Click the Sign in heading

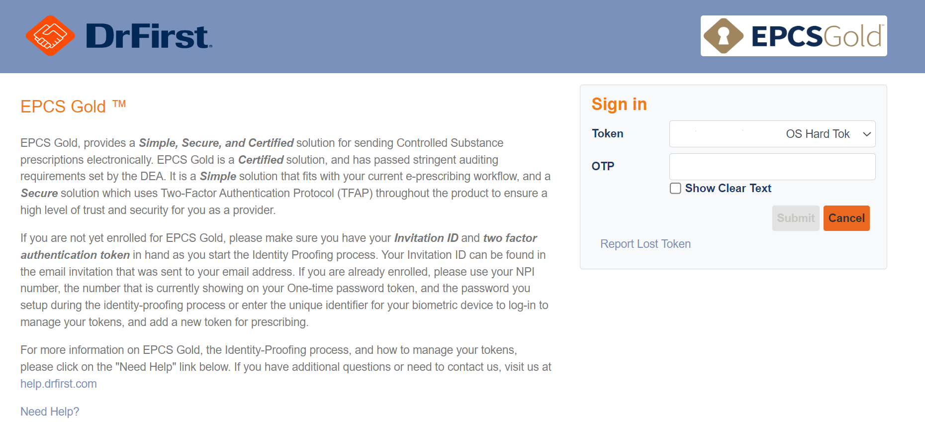click(619, 104)
